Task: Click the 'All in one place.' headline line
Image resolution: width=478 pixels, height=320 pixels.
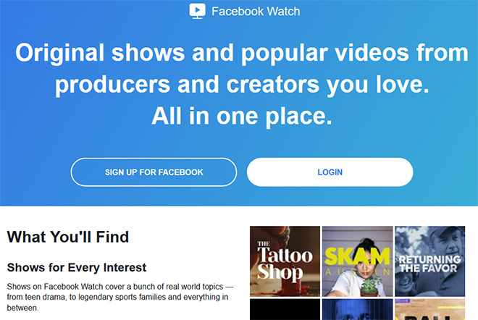Action: point(242,116)
